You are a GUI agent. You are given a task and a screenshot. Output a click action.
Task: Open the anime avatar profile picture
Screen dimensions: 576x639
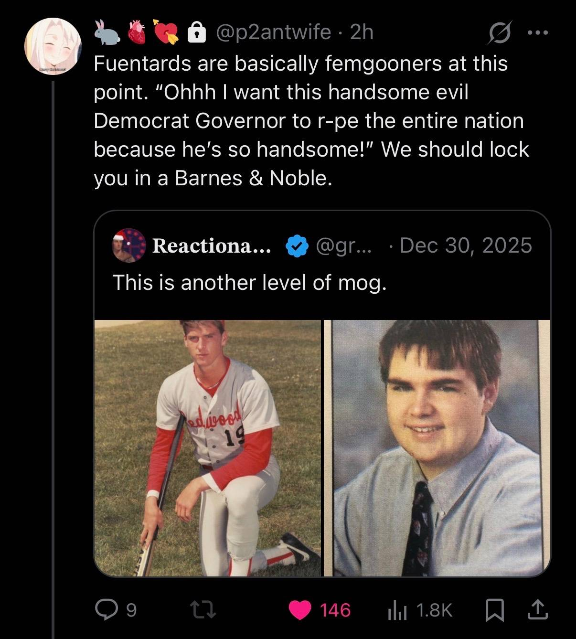[x=53, y=47]
